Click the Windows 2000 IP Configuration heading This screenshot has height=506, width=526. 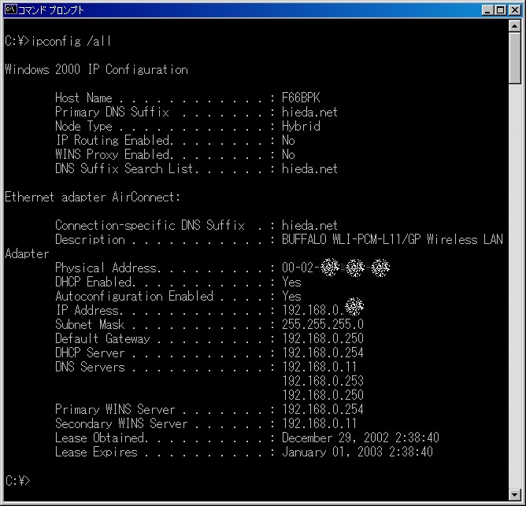pos(96,69)
